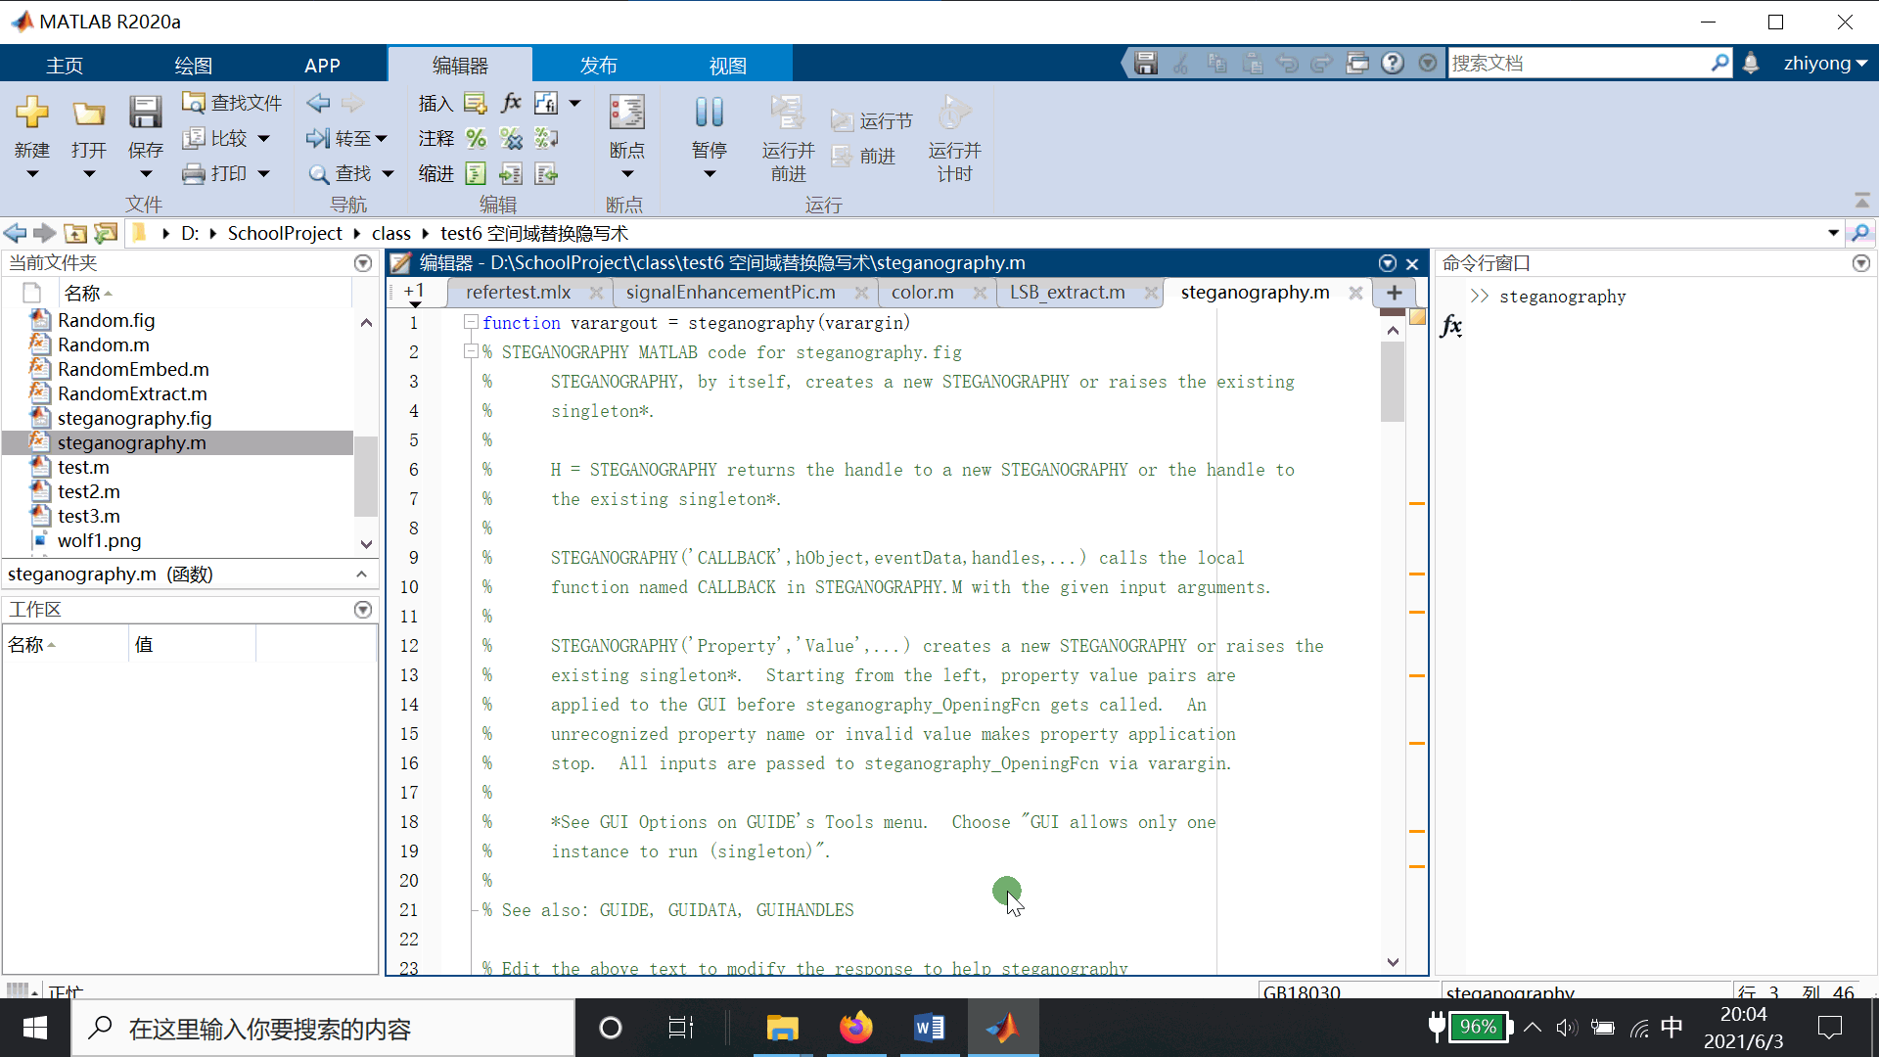
Task: Click the comment percent icon
Action: [x=476, y=138]
